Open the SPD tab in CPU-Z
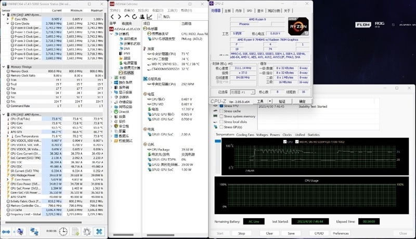Viewport: 416px width, 239px height. click(249, 10)
